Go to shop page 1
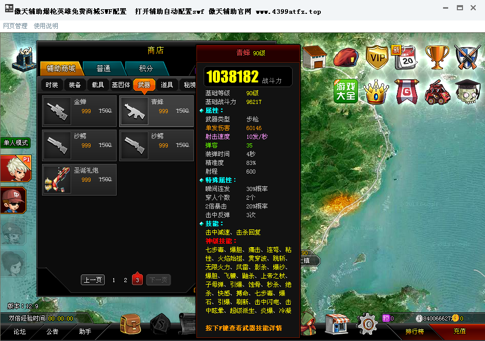The image size is (485, 341). coord(114,280)
